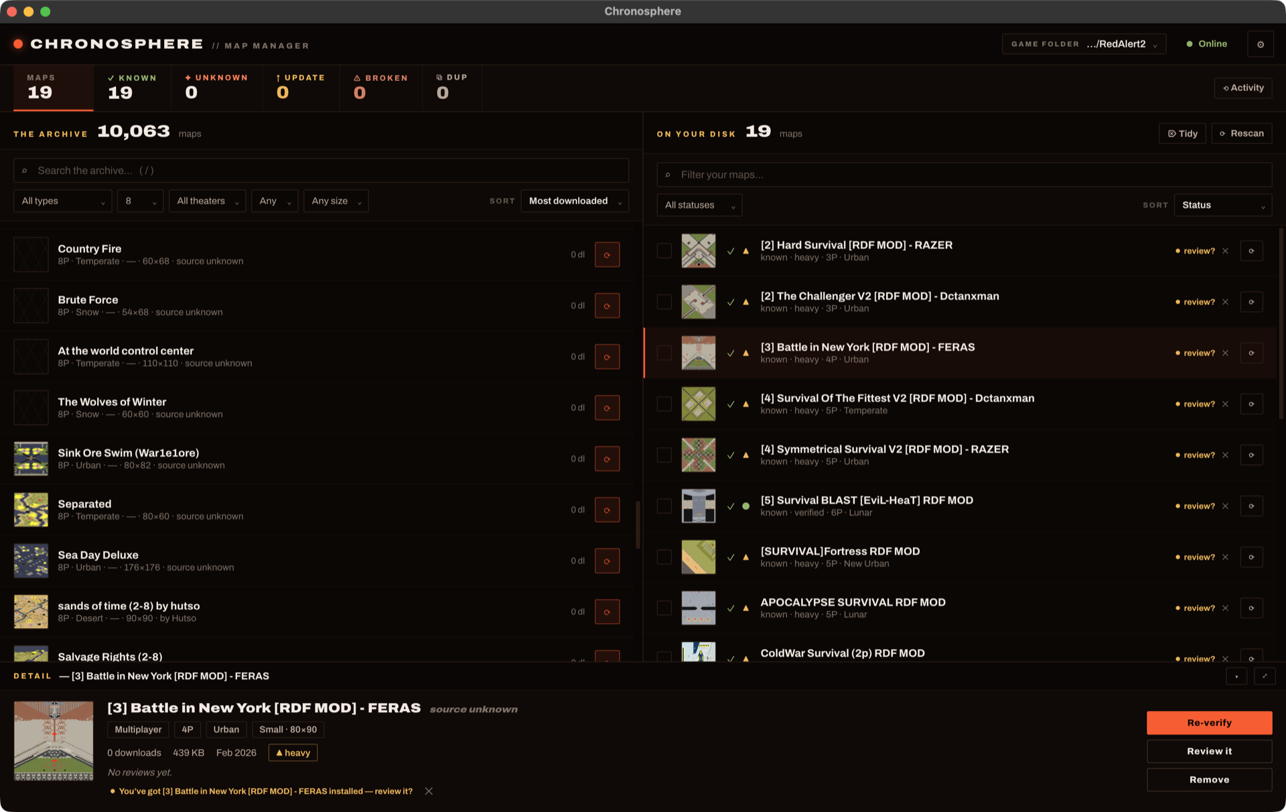Click refresh icon on [SURVIVAL]Fortress row
This screenshot has width=1286, height=812.
(x=1251, y=557)
